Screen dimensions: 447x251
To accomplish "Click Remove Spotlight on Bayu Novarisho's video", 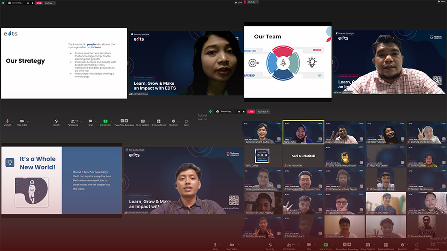I will click(x=135, y=150).
